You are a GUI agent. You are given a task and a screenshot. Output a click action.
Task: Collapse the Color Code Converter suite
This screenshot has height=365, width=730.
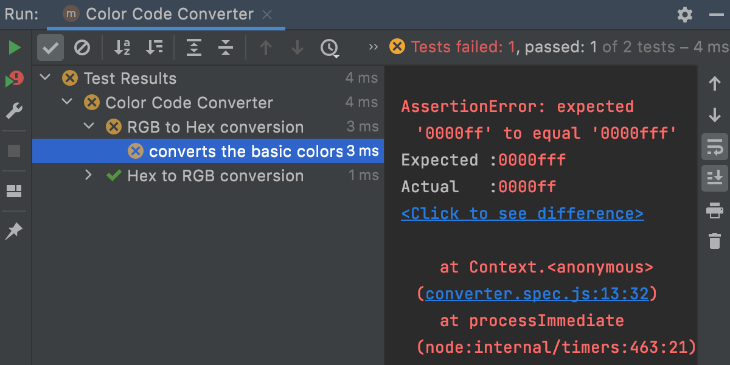[67, 102]
